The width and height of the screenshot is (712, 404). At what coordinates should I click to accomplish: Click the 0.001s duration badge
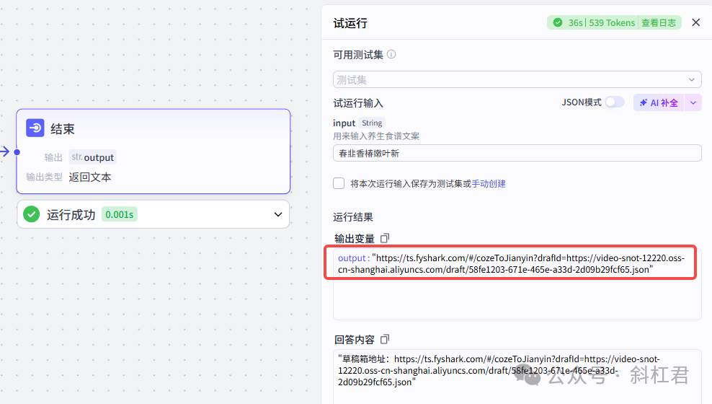[x=120, y=214]
